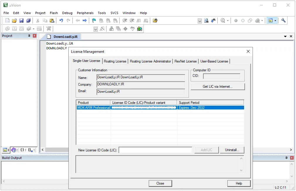
Task: Save the current file via floppy icon
Action: (21, 21)
